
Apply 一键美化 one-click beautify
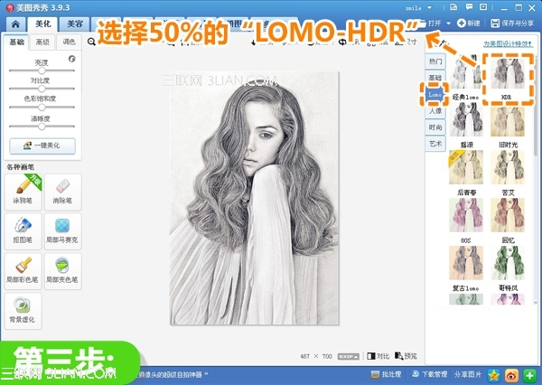click(x=42, y=146)
